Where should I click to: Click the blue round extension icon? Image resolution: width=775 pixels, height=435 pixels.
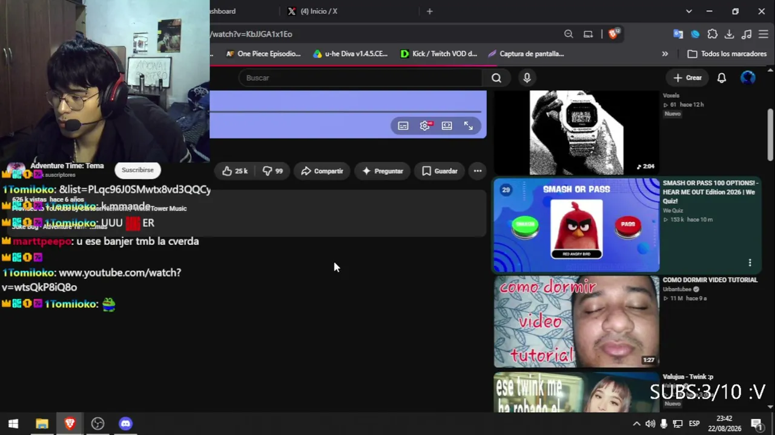click(695, 34)
